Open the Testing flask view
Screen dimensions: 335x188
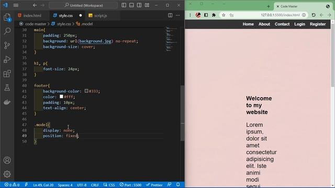point(7,88)
